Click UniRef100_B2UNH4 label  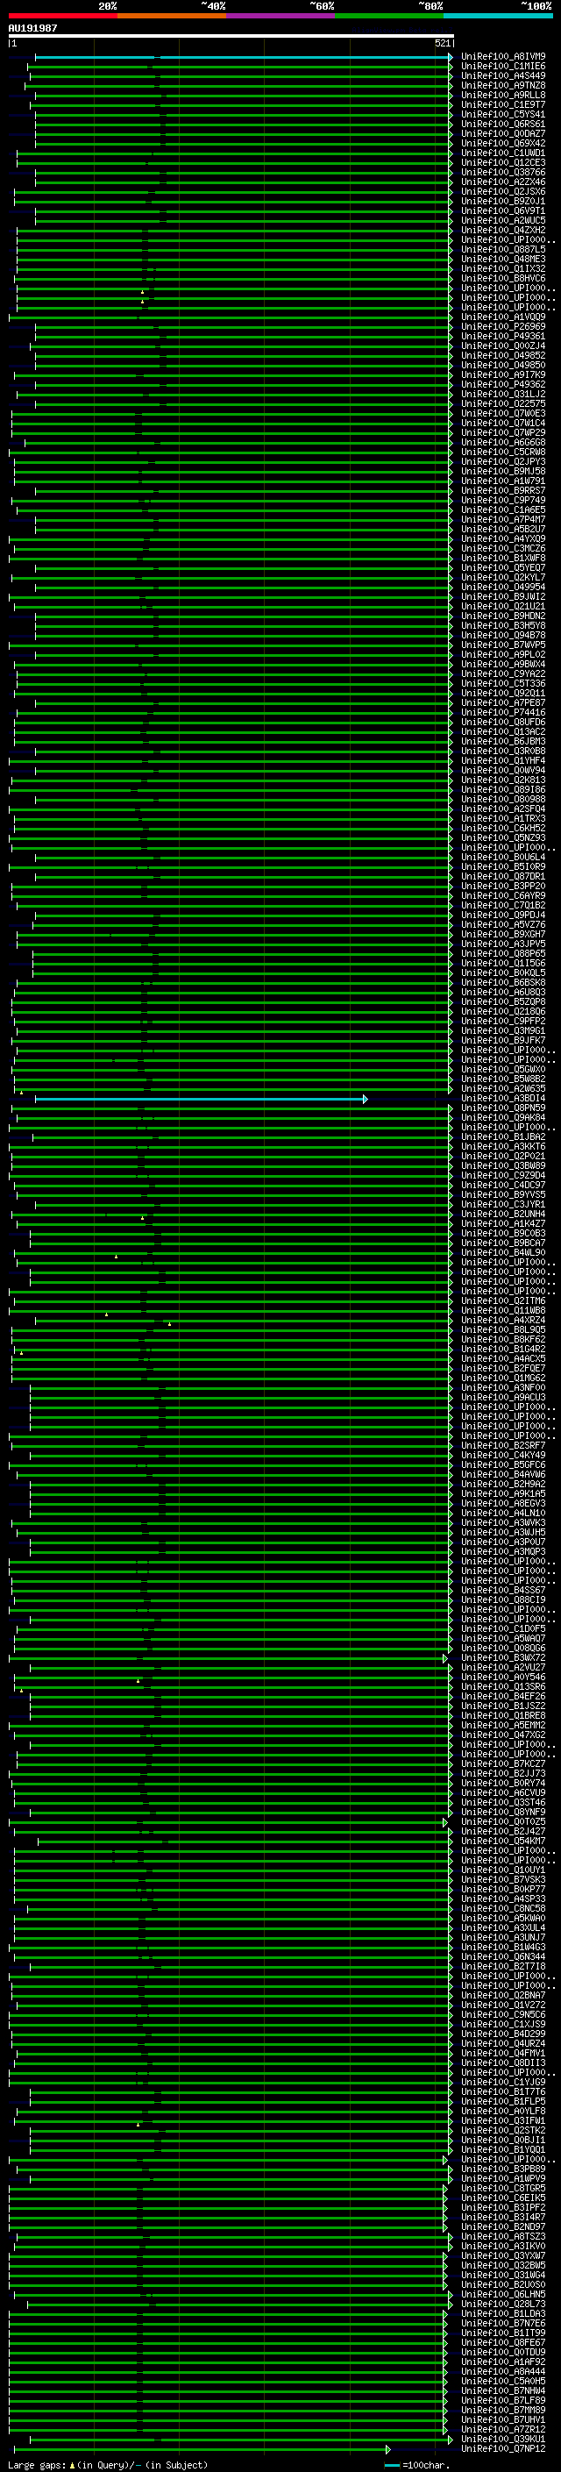[502, 1214]
